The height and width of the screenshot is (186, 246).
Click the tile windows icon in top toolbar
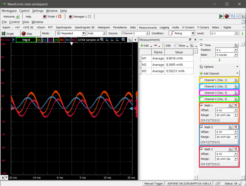[x=237, y=16]
